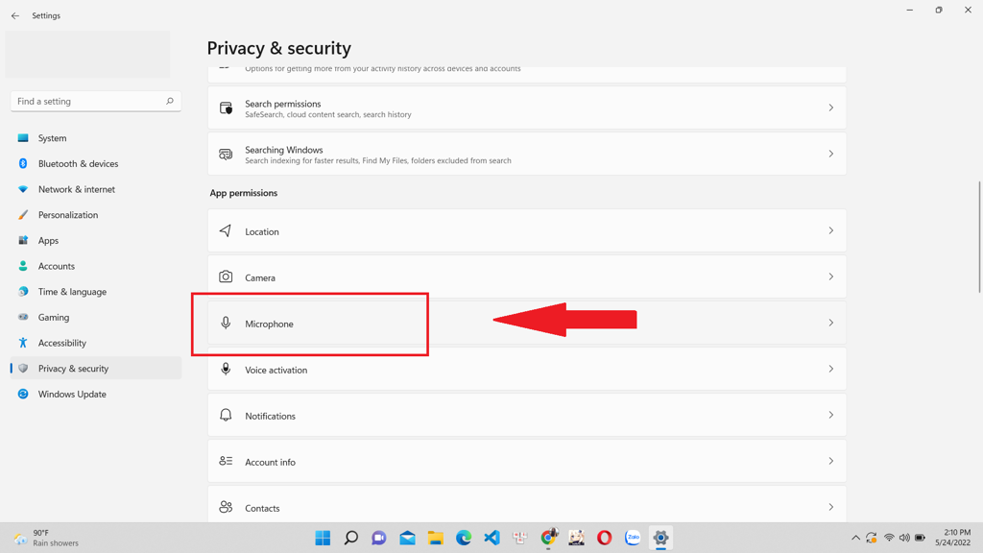Screen dimensions: 983x553
Task: Click the Camera icon in App permissions
Action: (226, 276)
